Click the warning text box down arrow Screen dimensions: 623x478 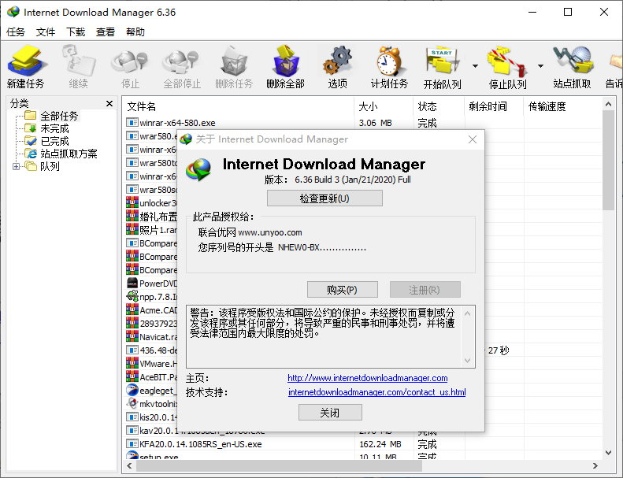[468, 360]
